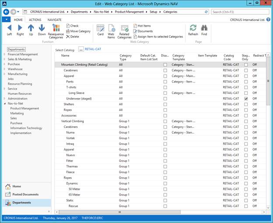This screenshot has width=273, height=223.
Task: Click the vertical scrollbar thumb
Action: [268, 81]
